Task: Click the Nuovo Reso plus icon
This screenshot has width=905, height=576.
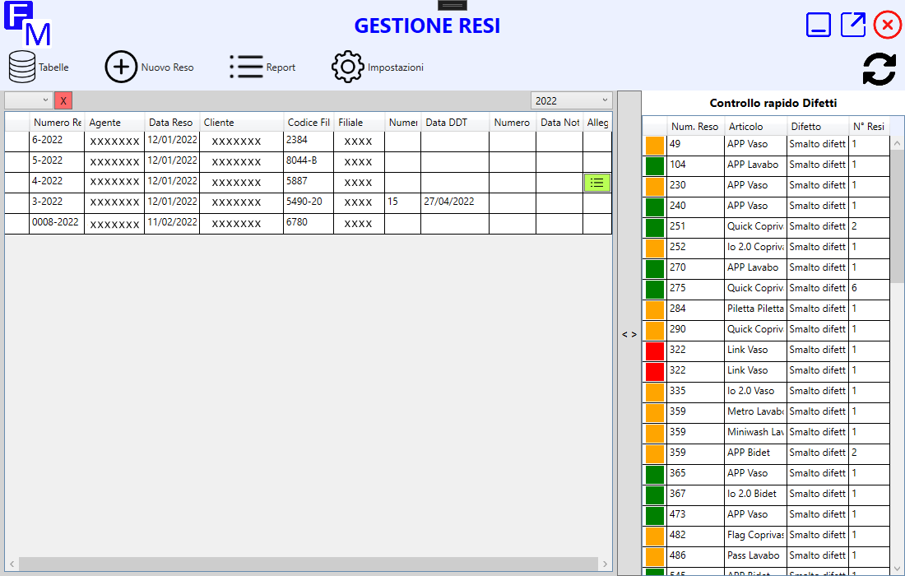Action: click(122, 67)
